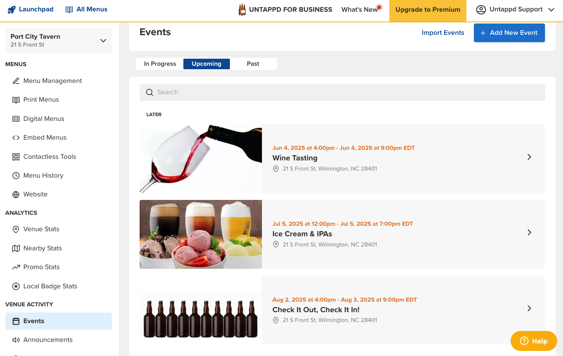The width and height of the screenshot is (563, 356).
Task: Click into the events Search field
Action: tap(342, 92)
